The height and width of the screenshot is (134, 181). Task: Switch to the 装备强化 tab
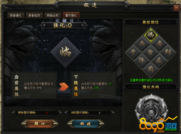coord(16,15)
